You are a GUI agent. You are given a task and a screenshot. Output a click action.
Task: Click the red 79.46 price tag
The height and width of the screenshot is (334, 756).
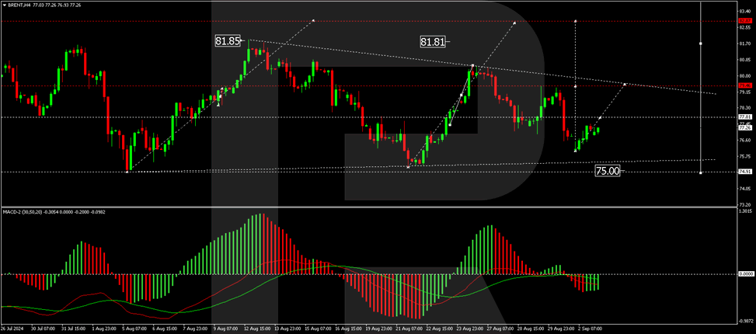pyautogui.click(x=745, y=86)
